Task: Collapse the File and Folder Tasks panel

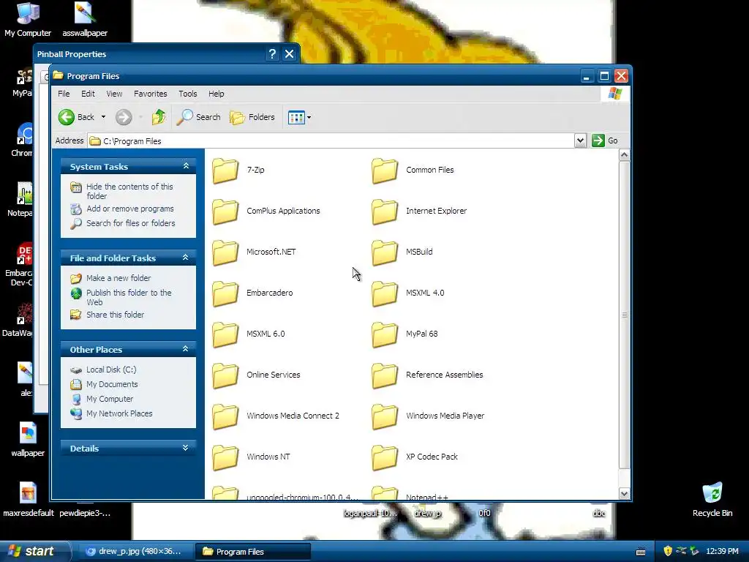Action: click(185, 258)
